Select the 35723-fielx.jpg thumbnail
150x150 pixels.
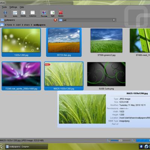click(64, 40)
